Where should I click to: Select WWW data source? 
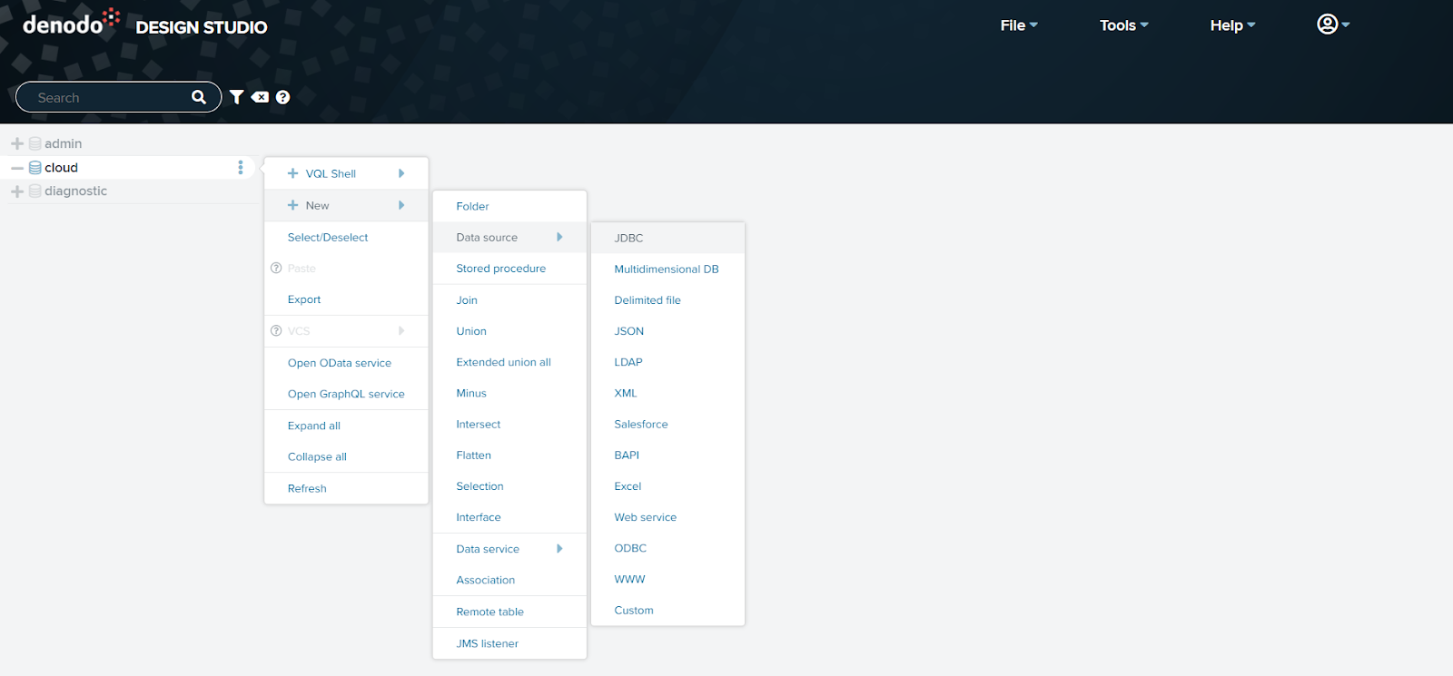pyautogui.click(x=667, y=579)
